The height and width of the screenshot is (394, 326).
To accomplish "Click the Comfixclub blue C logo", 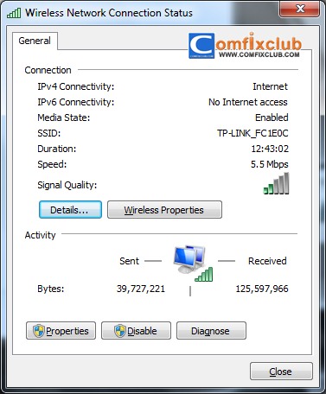I will 201,46.
